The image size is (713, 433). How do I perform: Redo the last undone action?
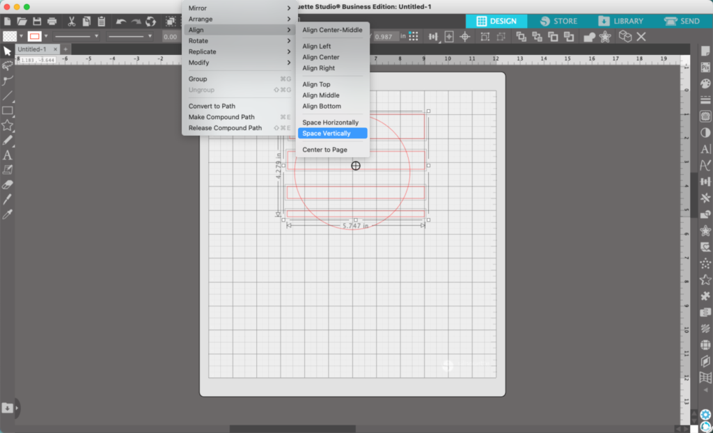tap(136, 22)
